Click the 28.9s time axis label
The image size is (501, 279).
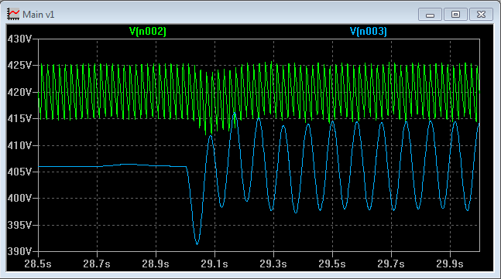point(156,264)
